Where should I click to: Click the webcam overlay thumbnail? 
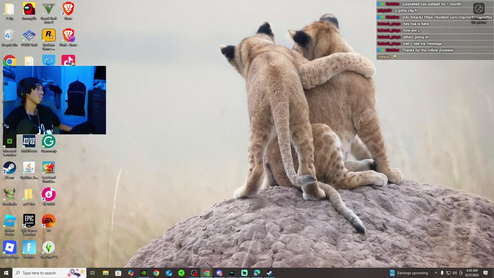click(x=54, y=100)
